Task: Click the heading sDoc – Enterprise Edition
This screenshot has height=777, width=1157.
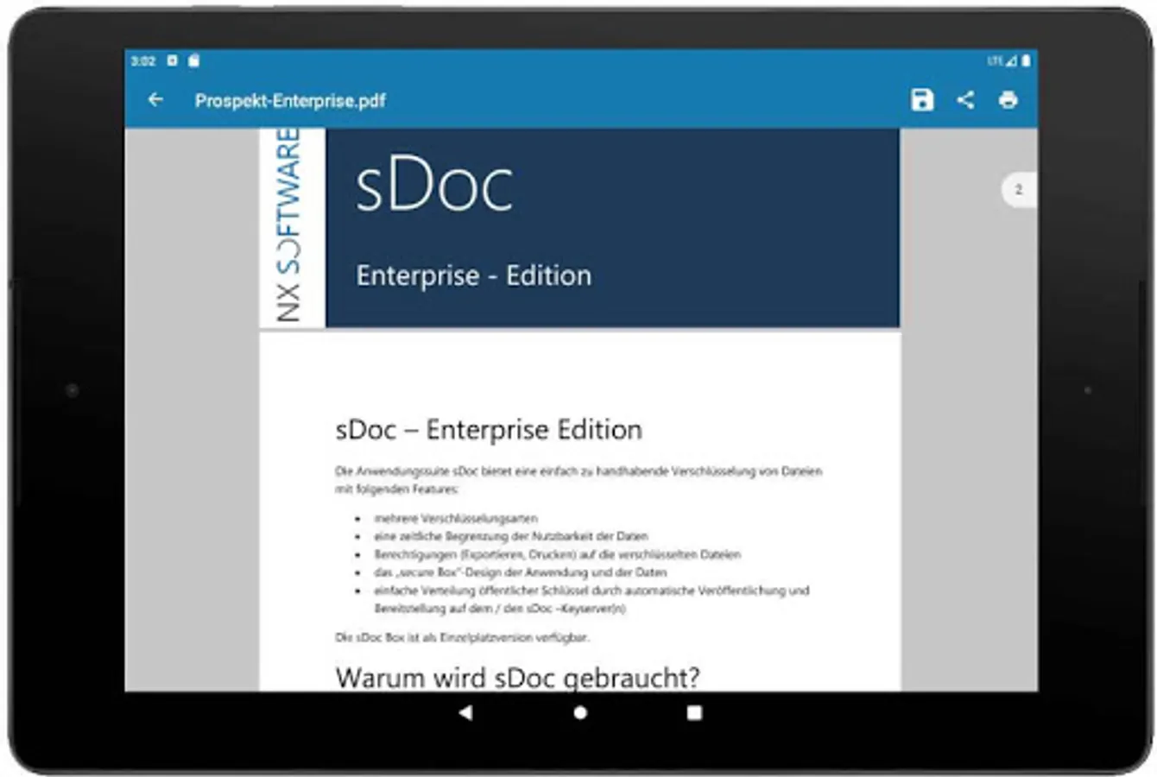Action: pyautogui.click(x=489, y=429)
